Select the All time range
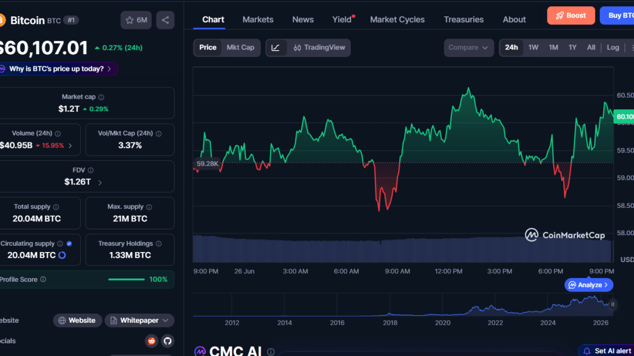This screenshot has width=634, height=356. 591,47
